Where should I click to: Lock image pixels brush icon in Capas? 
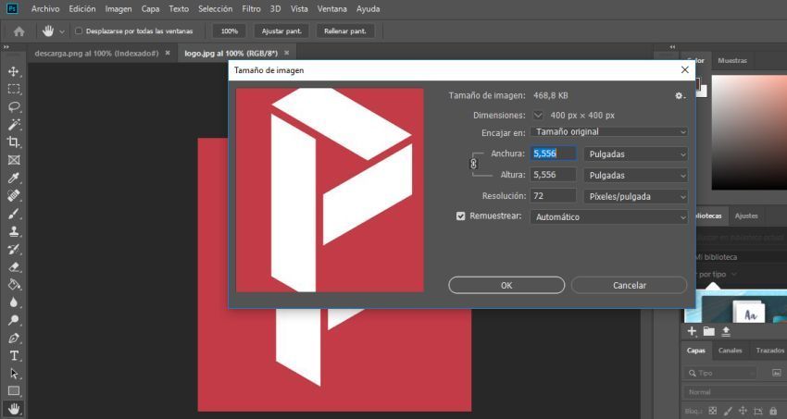tap(729, 411)
